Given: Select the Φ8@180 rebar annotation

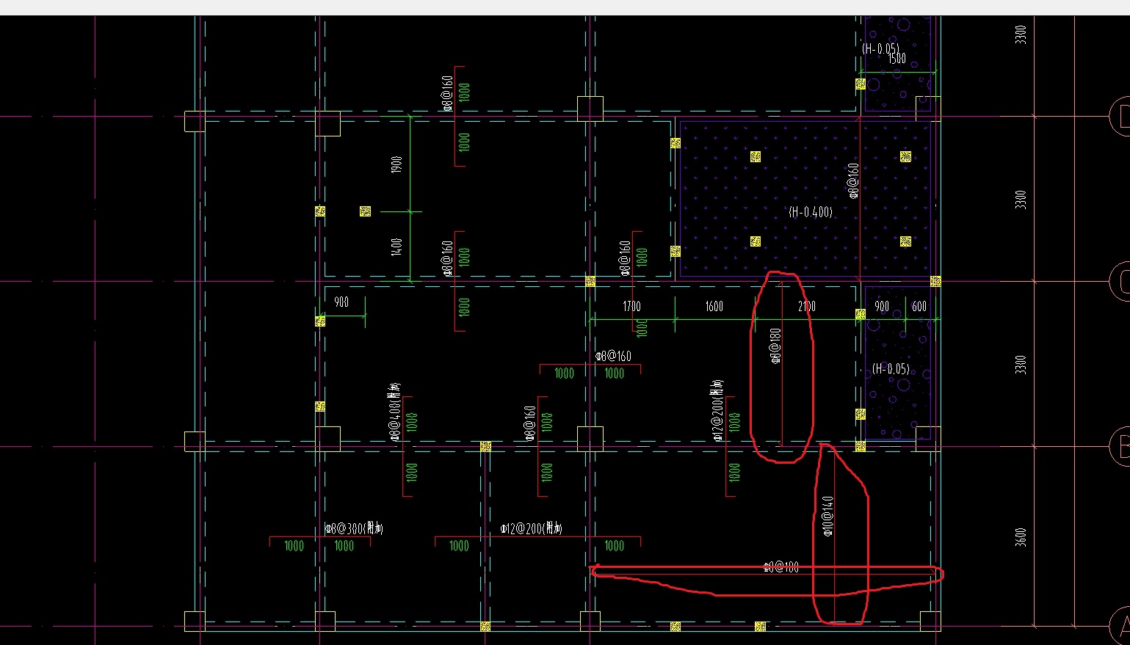Looking at the screenshot, I should click(775, 346).
